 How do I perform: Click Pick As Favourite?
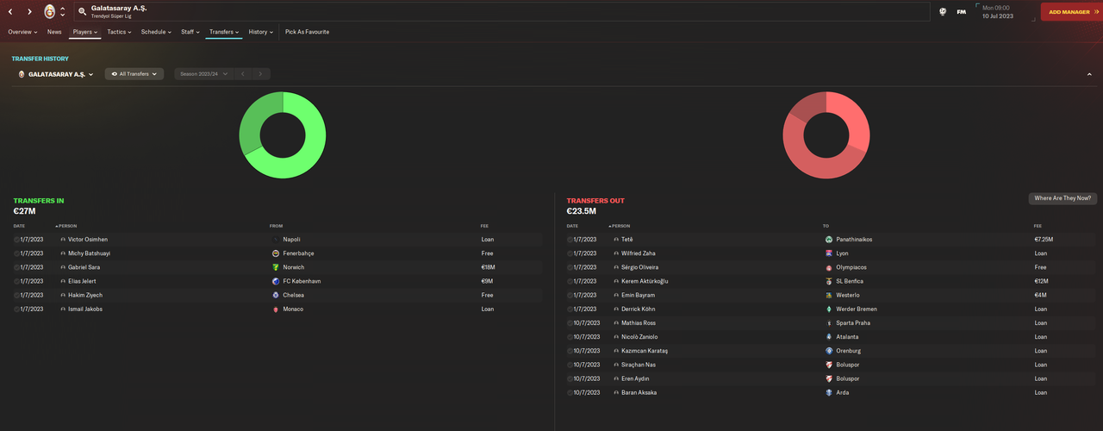coord(307,32)
